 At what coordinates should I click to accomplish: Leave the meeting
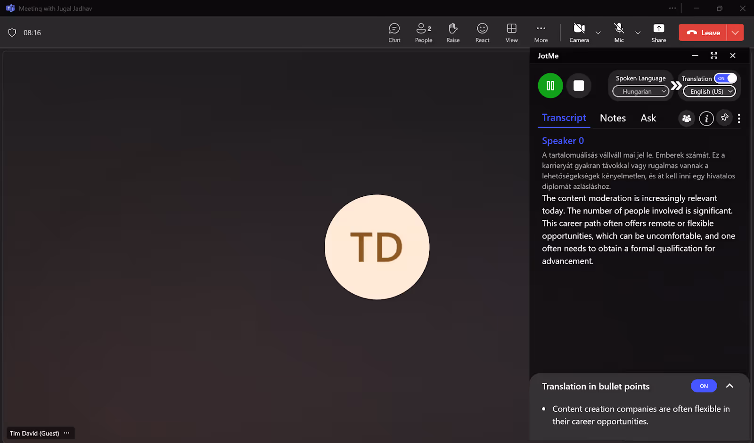click(703, 32)
